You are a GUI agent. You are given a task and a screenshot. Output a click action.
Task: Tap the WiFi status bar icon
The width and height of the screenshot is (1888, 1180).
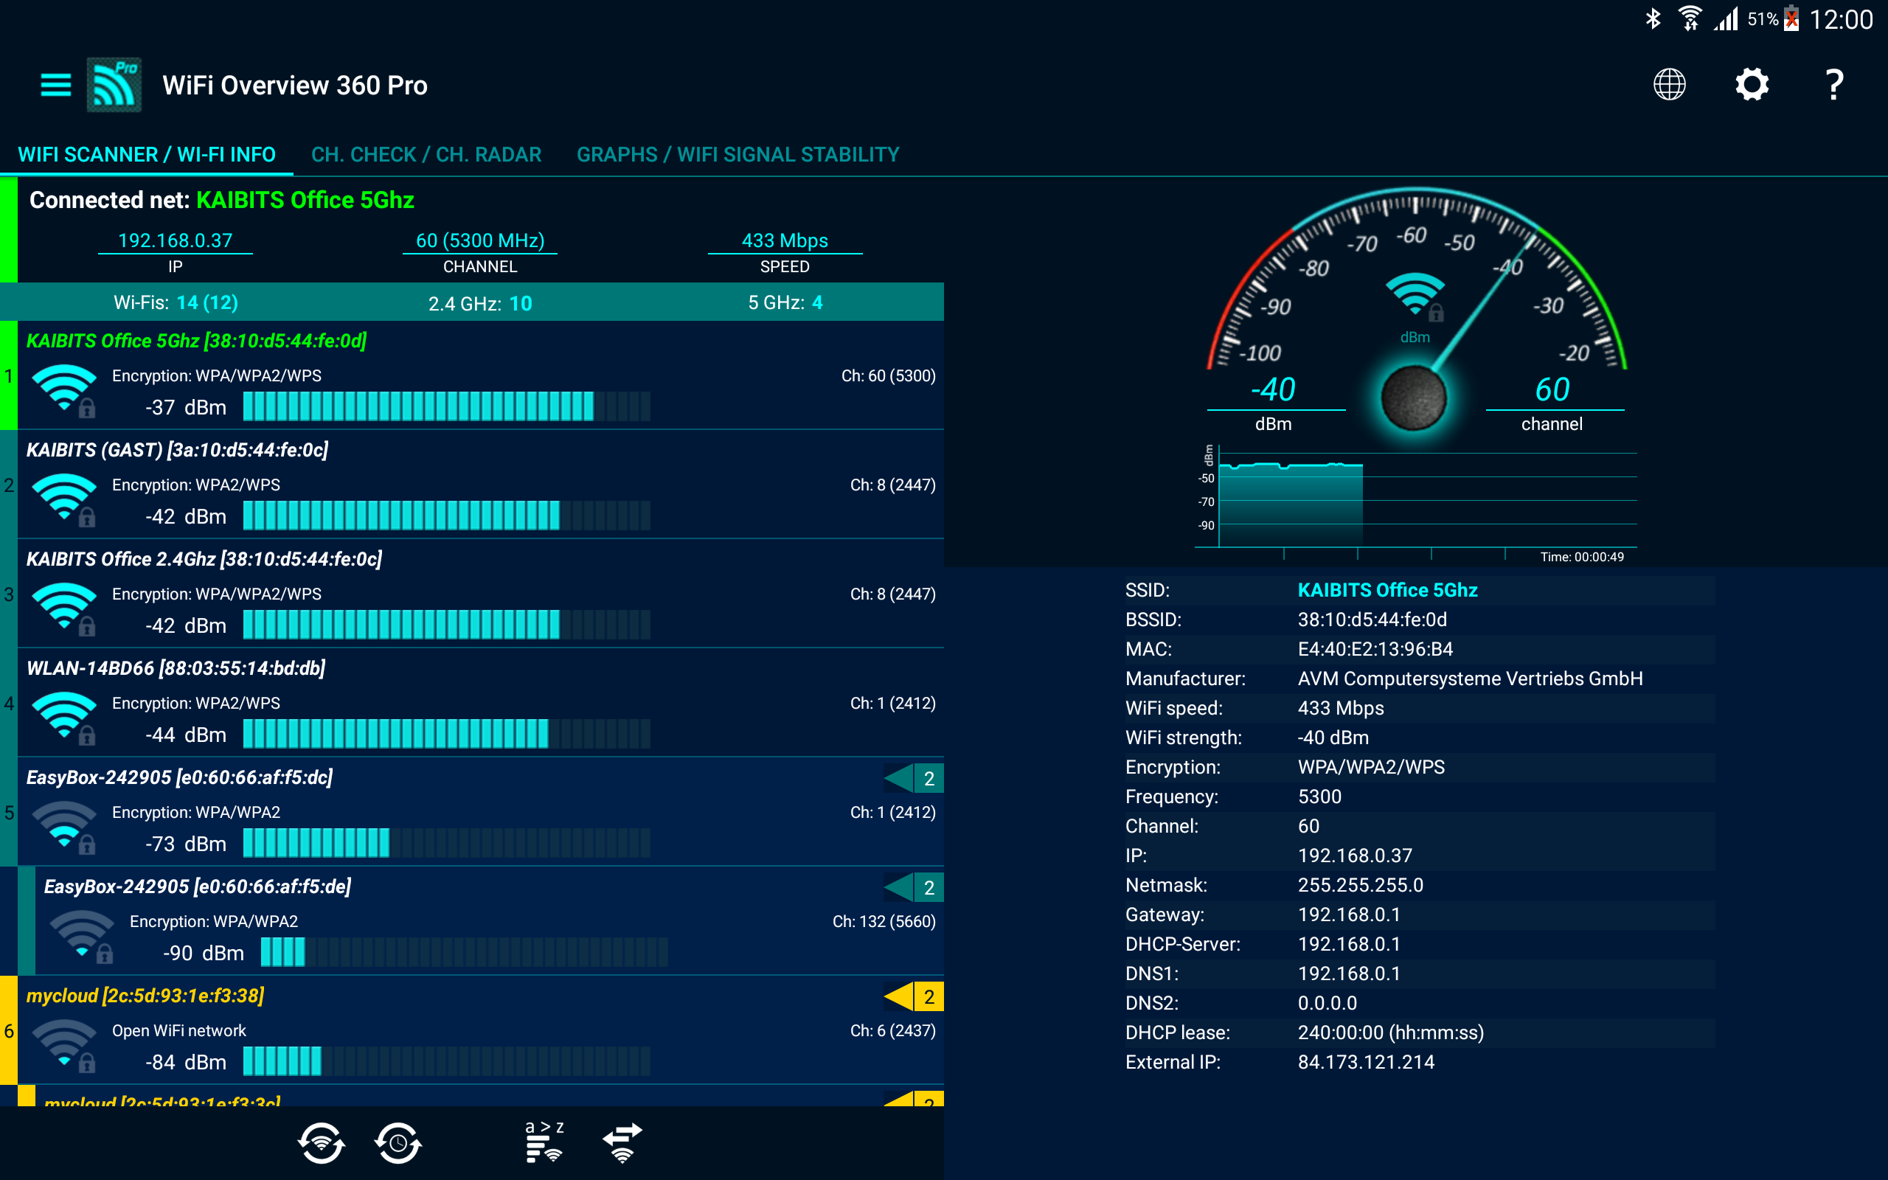tap(1690, 18)
